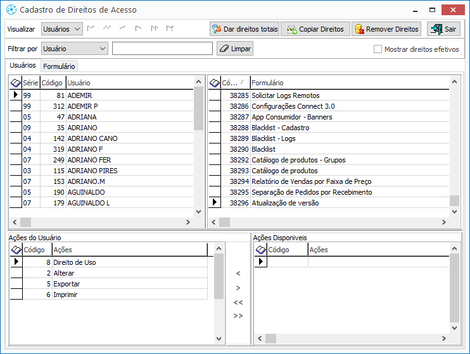The width and height of the screenshot is (470, 354).
Task: Select form App Consumidor - Banners
Action: tap(329, 117)
